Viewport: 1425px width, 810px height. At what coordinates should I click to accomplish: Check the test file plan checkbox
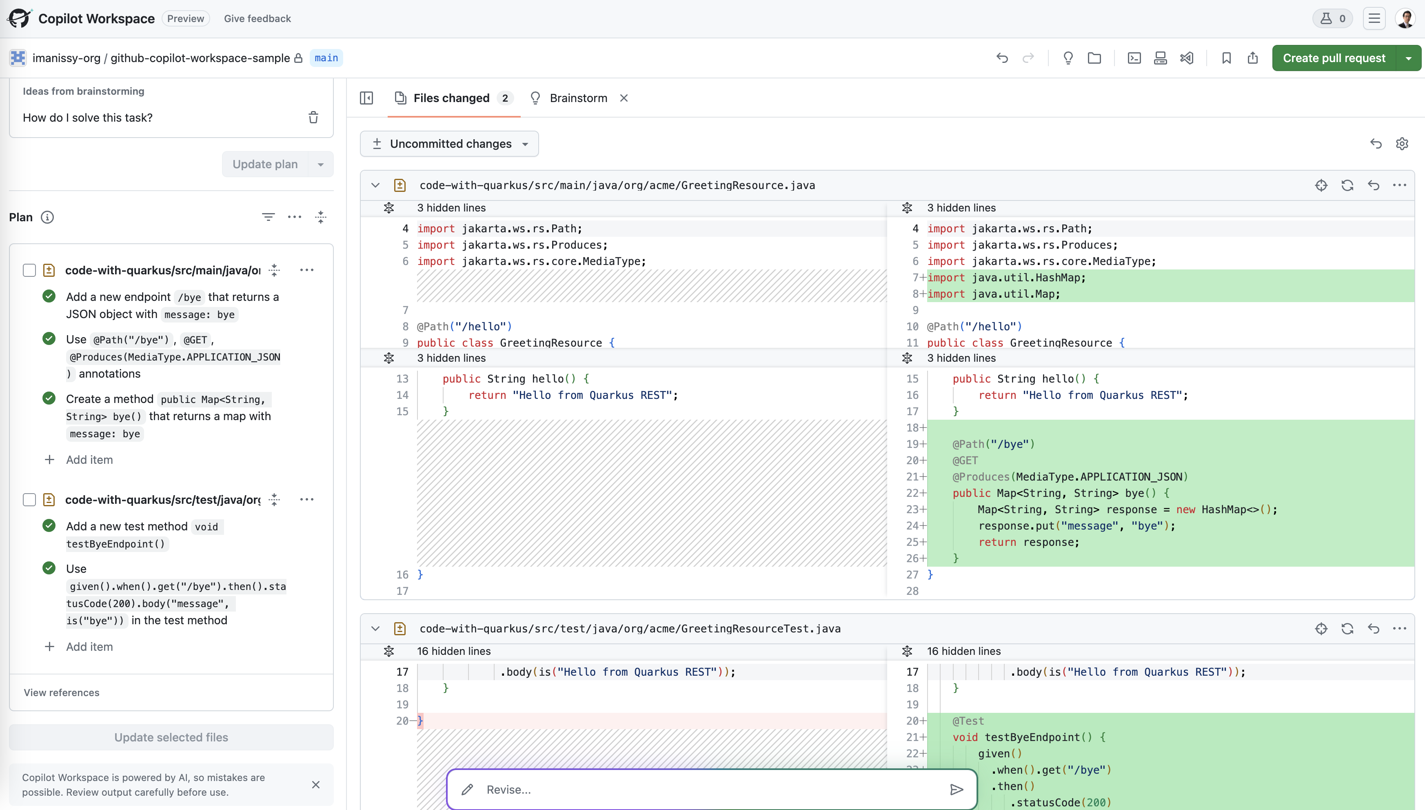pos(29,500)
